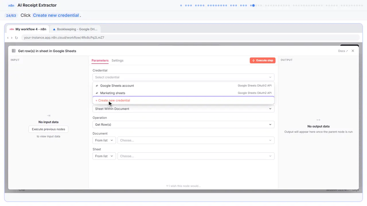367x206 pixels.
Task: Open the Document Choose... selector
Action: click(196, 140)
